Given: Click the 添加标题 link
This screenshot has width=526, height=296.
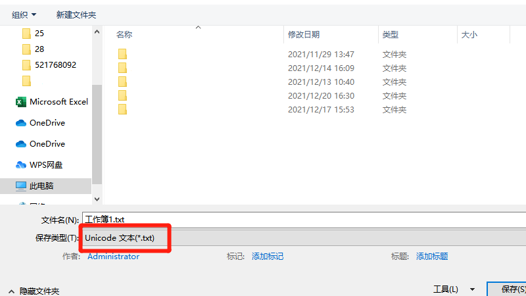Looking at the screenshot, I should (432, 257).
